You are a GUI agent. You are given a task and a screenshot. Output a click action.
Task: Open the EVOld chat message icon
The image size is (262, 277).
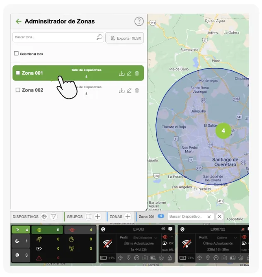click(170, 229)
